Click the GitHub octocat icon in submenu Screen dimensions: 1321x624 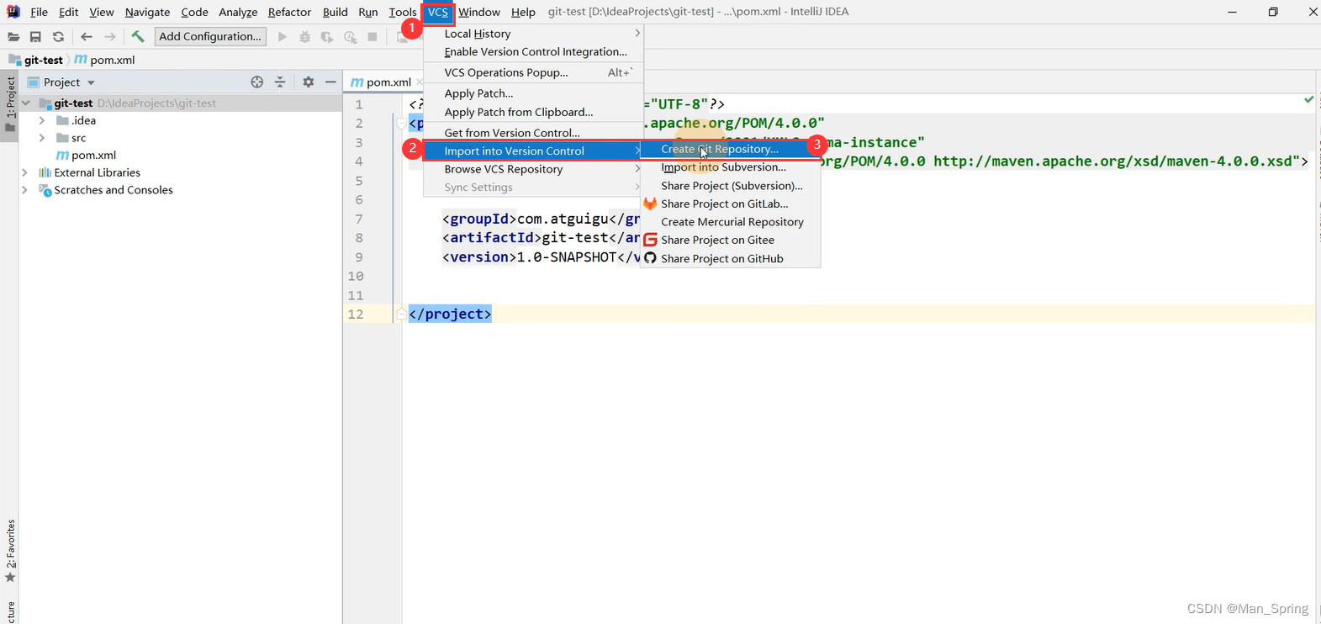tap(650, 258)
